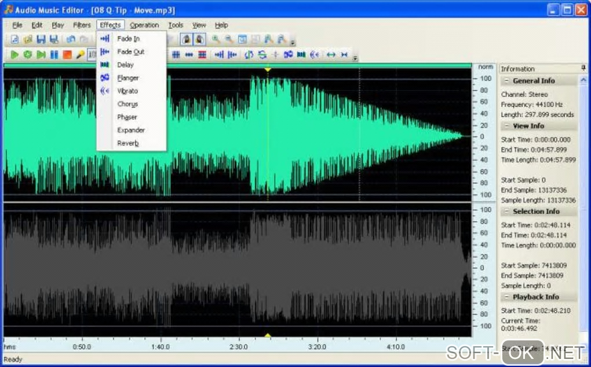Choose Delay from Effects menu

click(131, 65)
